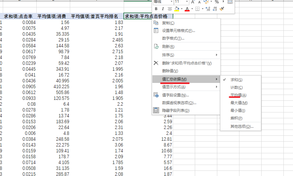293x176 pixels.
Task: Click the merge and center icon
Action: 230,2
